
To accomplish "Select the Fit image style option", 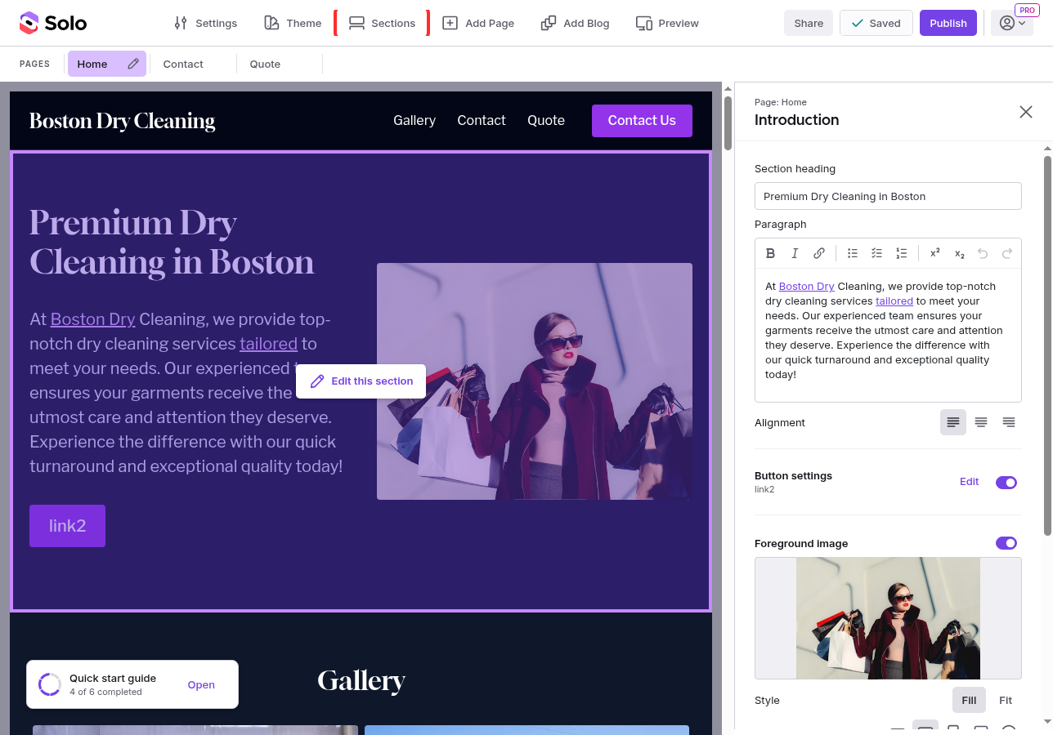I will coord(1006,700).
